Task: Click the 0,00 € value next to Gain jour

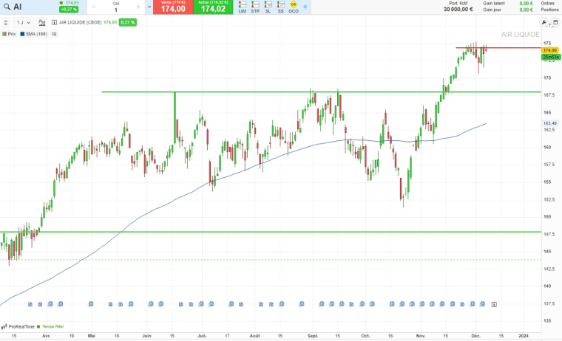Action: pos(527,10)
